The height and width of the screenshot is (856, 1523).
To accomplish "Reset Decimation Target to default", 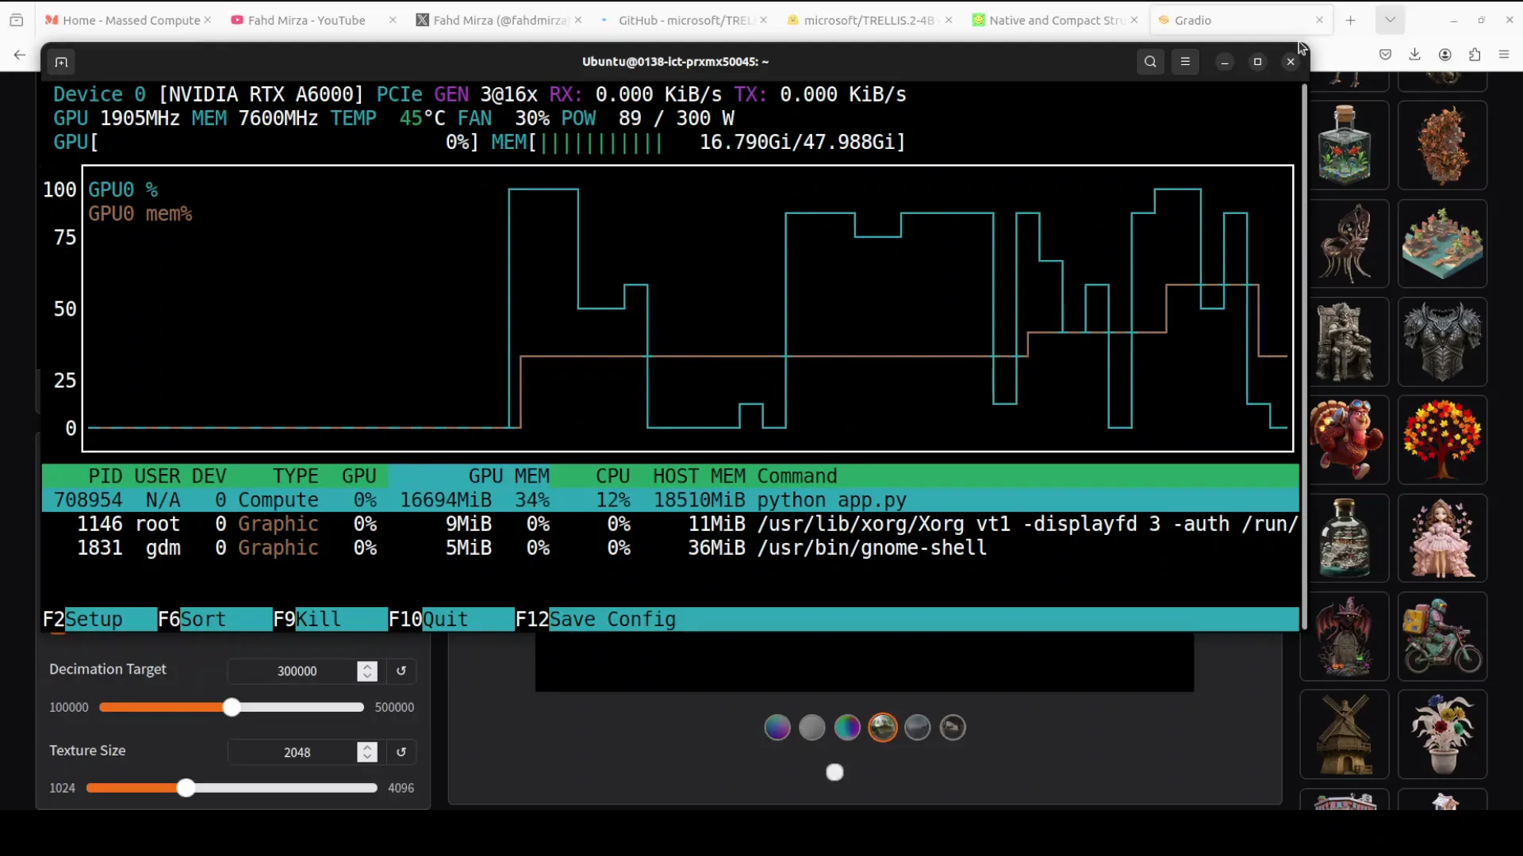I will (401, 671).
